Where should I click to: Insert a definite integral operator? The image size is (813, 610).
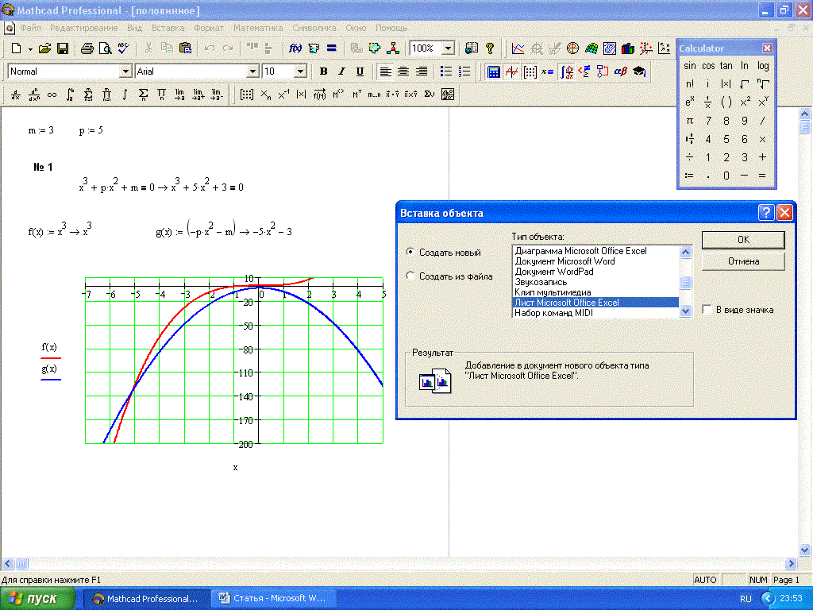click(x=70, y=95)
